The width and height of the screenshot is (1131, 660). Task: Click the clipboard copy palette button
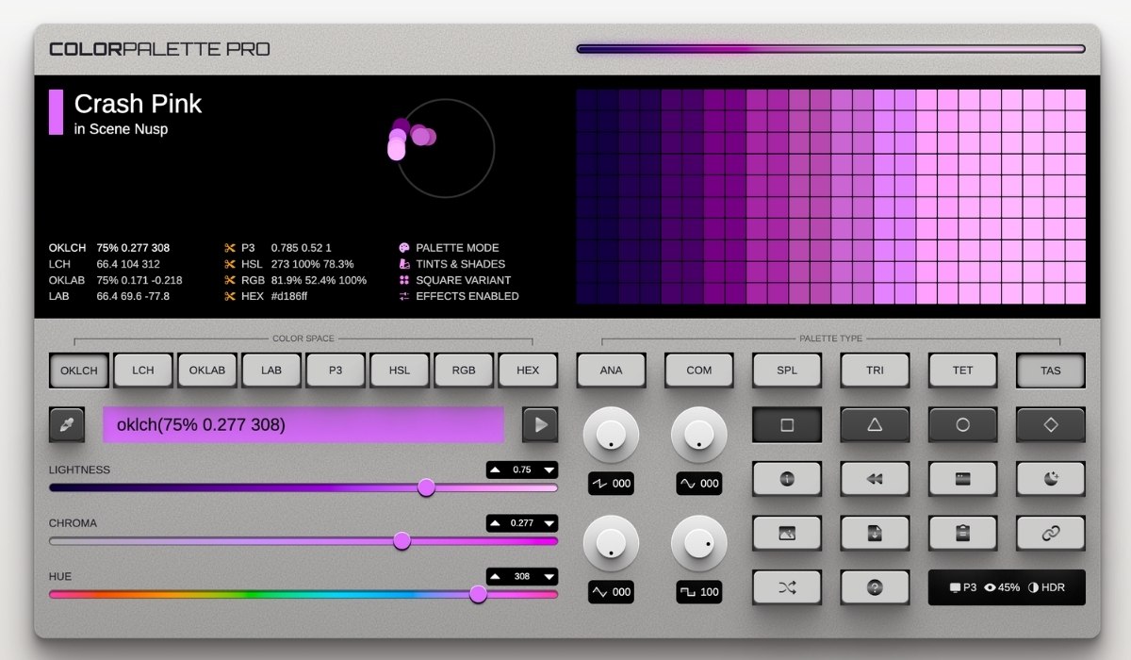click(x=962, y=534)
